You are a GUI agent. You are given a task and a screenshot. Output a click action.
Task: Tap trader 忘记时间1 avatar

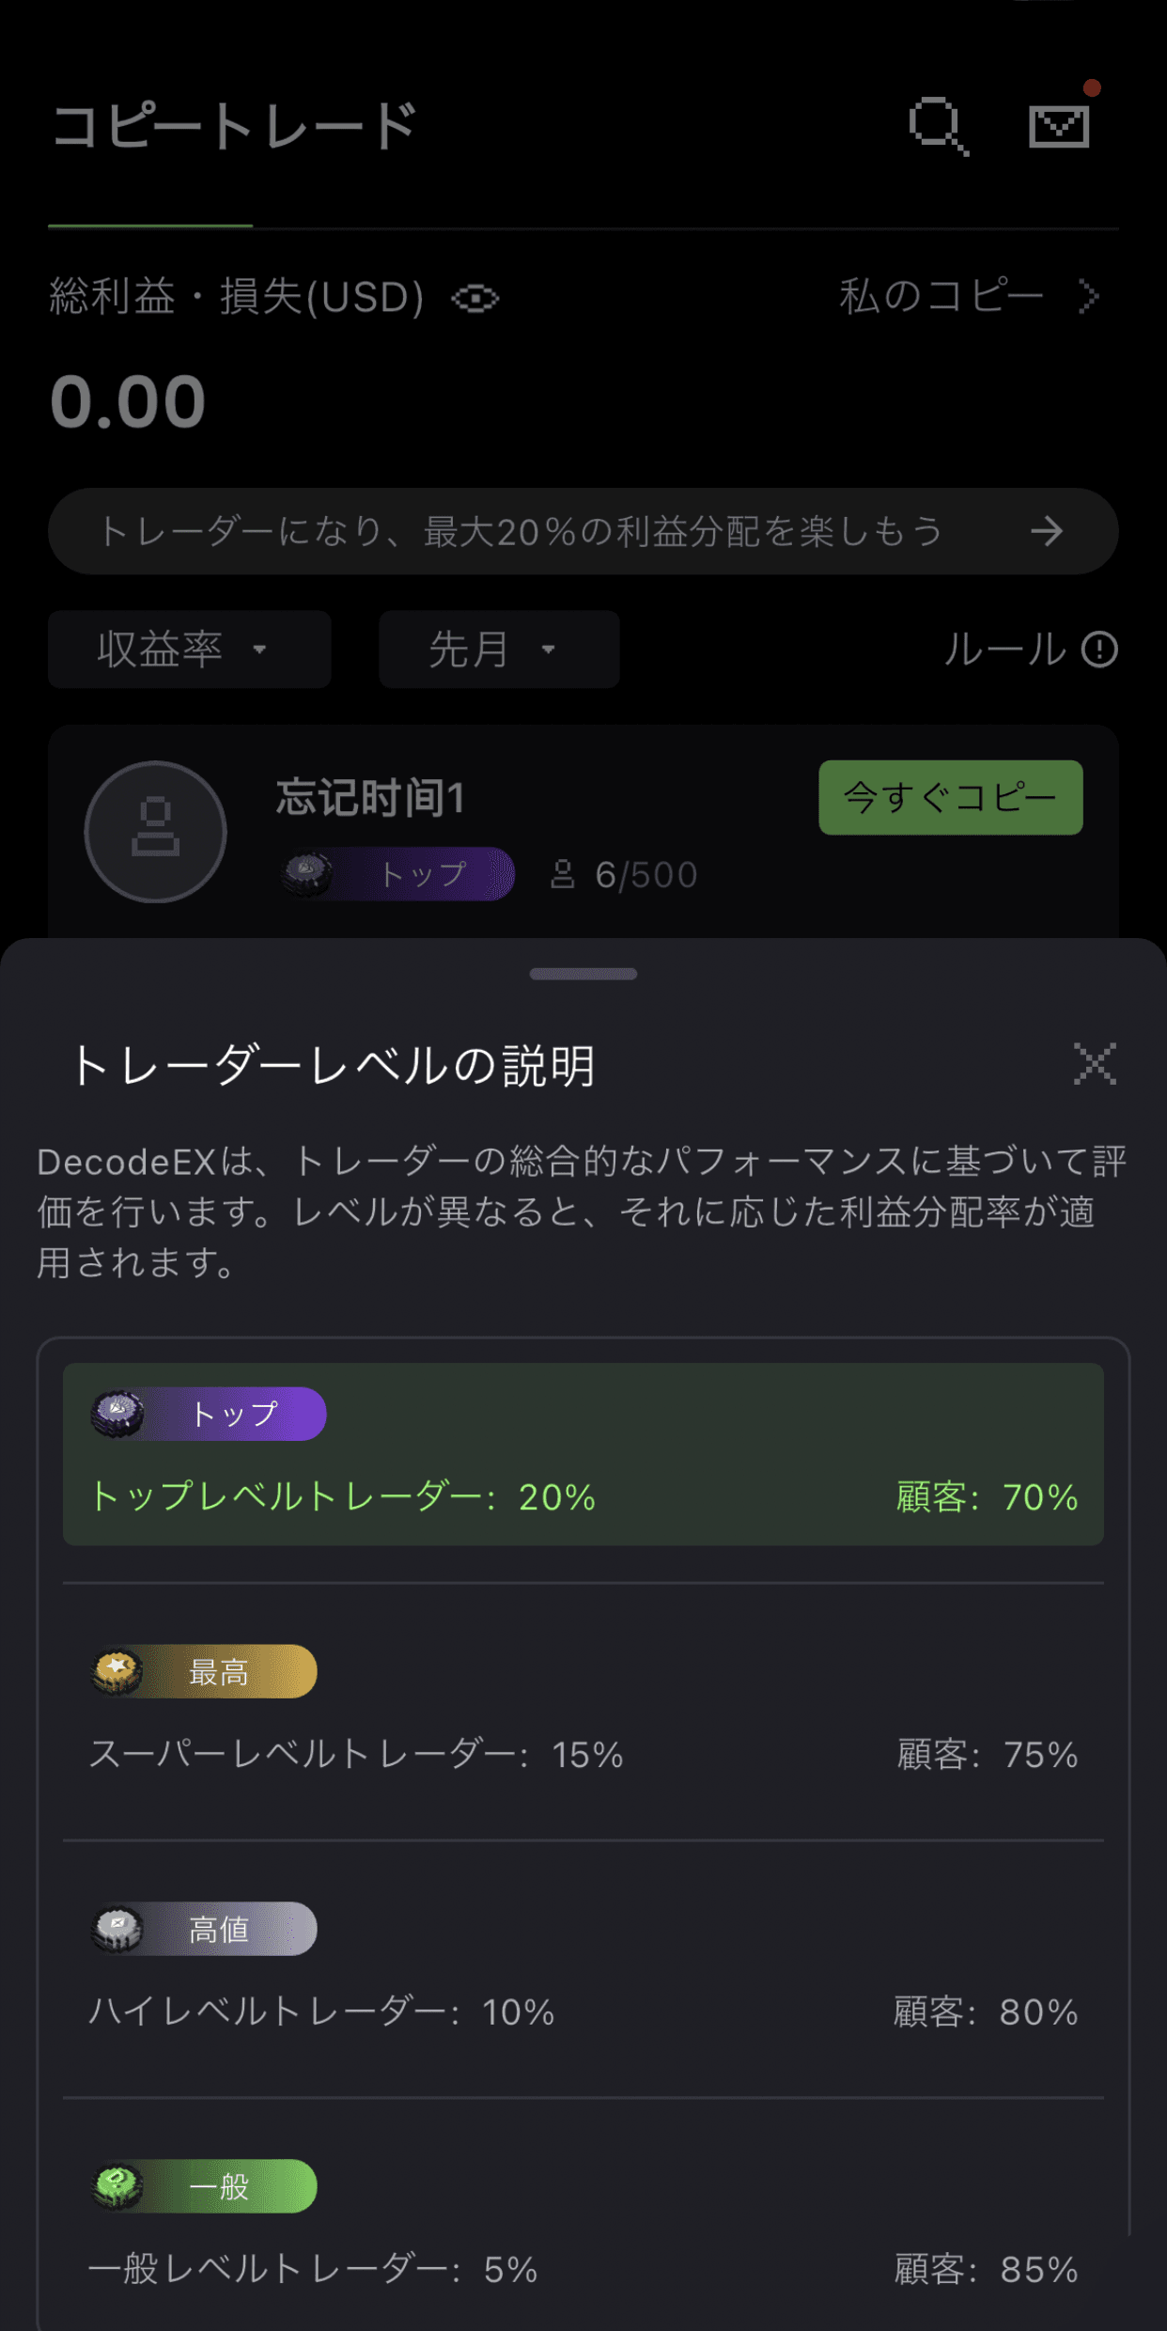coord(156,832)
